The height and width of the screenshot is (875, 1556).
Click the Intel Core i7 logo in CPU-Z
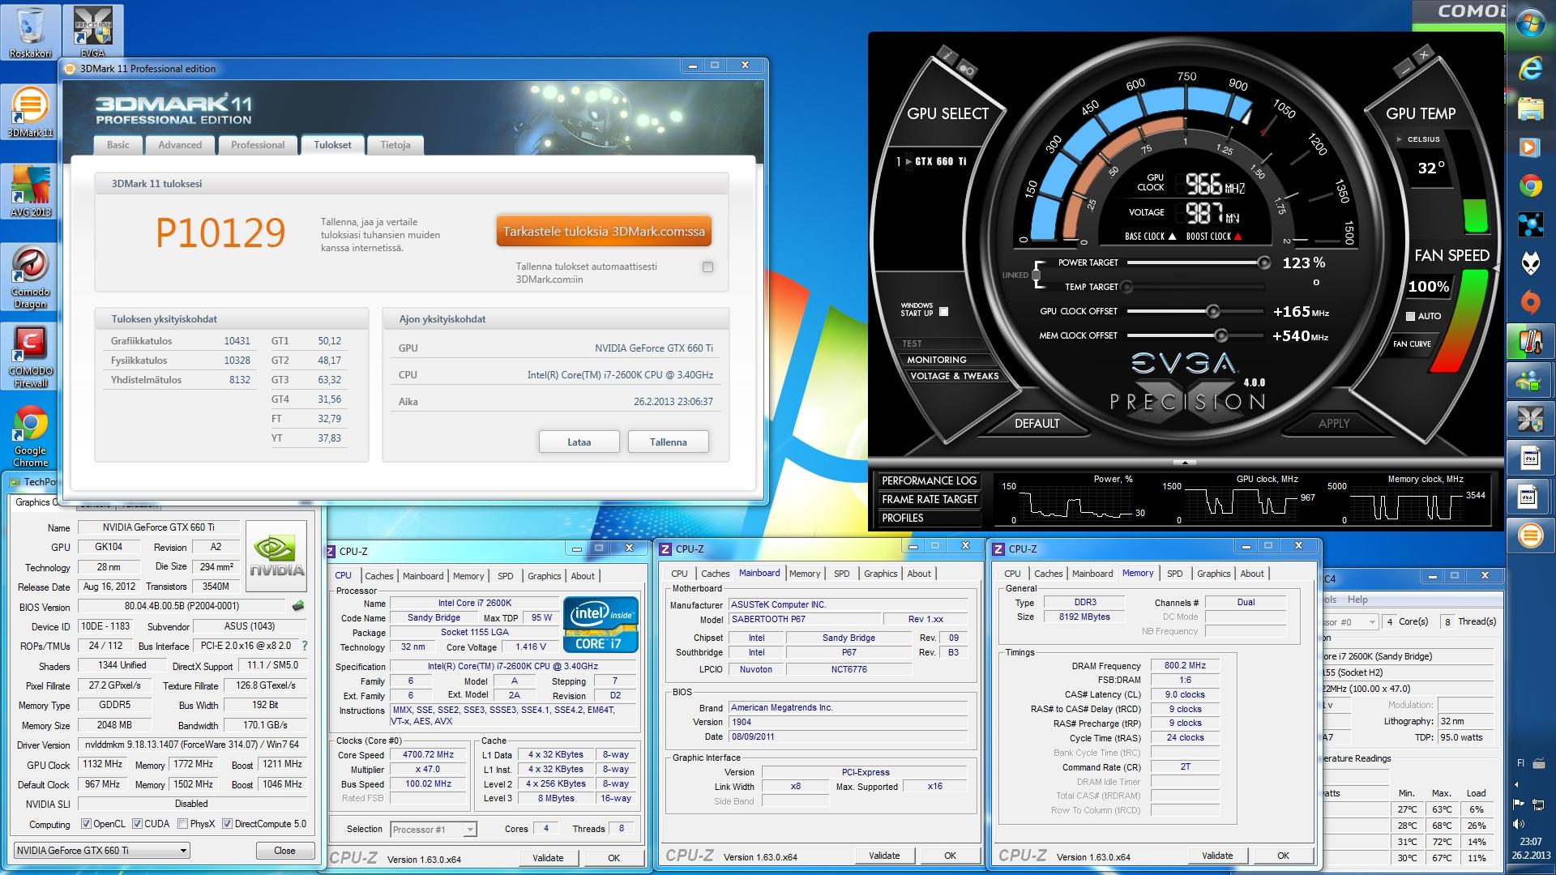click(601, 625)
